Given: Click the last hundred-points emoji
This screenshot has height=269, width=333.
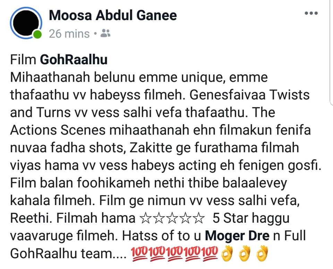Looking at the screenshot, I should pos(210,253).
